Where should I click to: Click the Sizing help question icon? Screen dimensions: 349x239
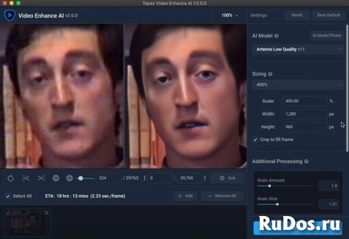(270, 74)
